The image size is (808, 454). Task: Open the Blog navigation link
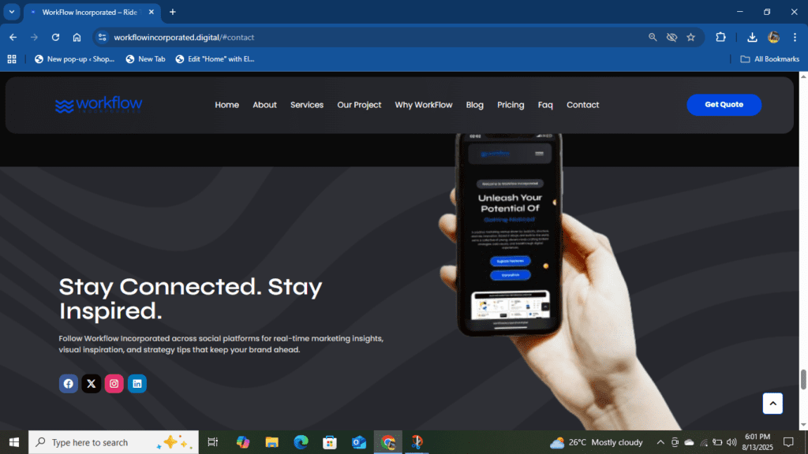474,105
